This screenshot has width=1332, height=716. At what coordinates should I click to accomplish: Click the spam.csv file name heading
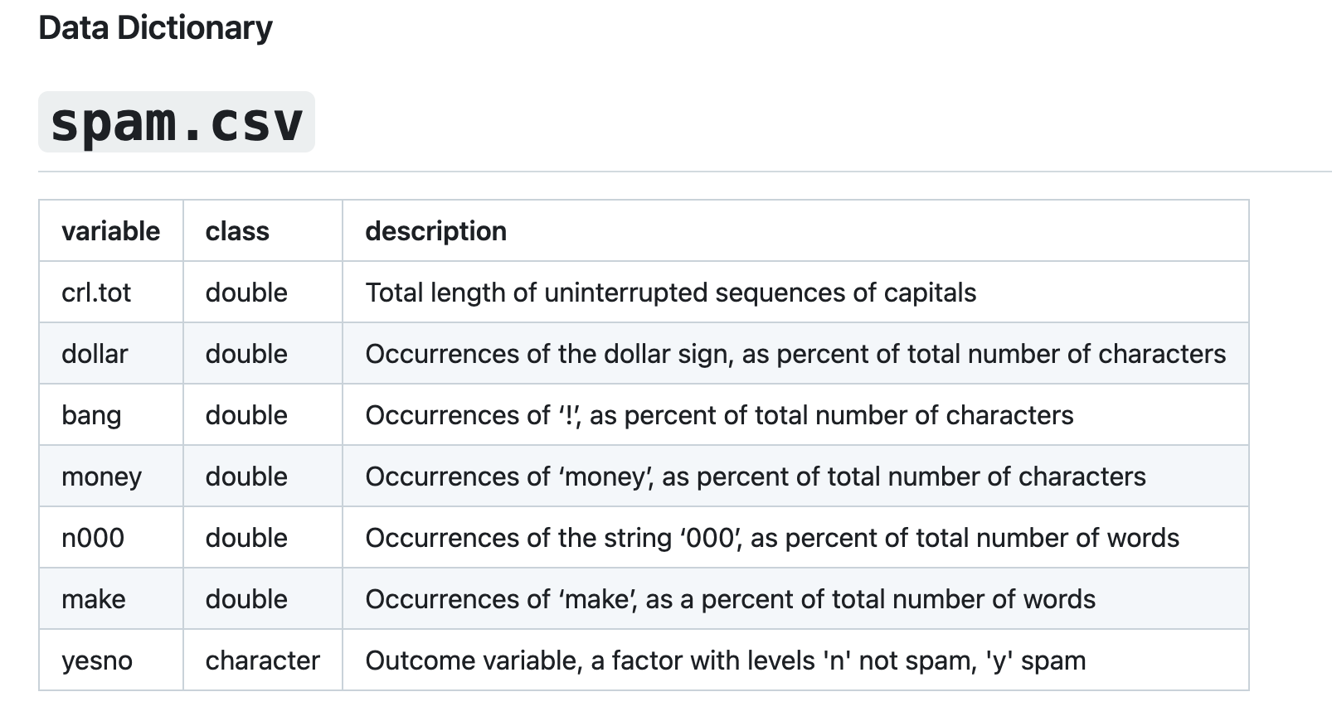176,123
